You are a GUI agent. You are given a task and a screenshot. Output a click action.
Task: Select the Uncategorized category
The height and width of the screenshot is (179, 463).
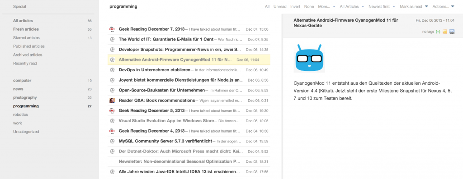click(x=26, y=132)
